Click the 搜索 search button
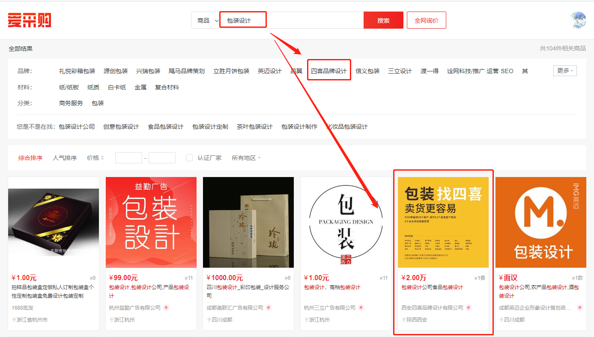This screenshot has width=594, height=337. pyautogui.click(x=383, y=21)
